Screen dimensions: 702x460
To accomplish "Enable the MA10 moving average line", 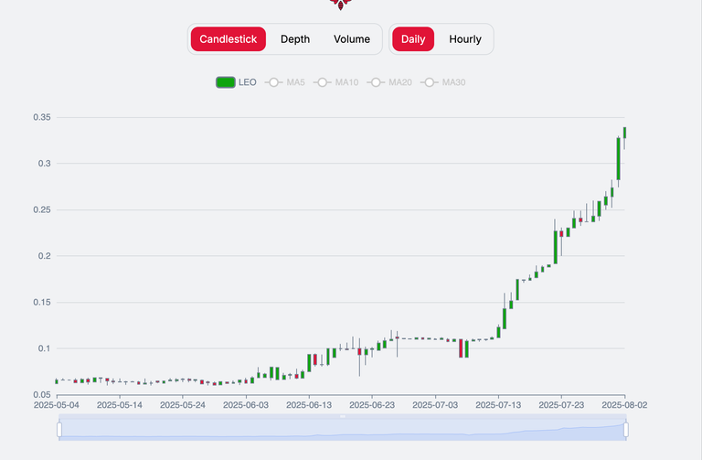I will click(x=335, y=82).
